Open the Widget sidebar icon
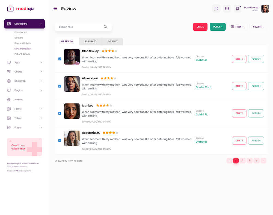This screenshot has height=215, width=273. (x=9, y=100)
